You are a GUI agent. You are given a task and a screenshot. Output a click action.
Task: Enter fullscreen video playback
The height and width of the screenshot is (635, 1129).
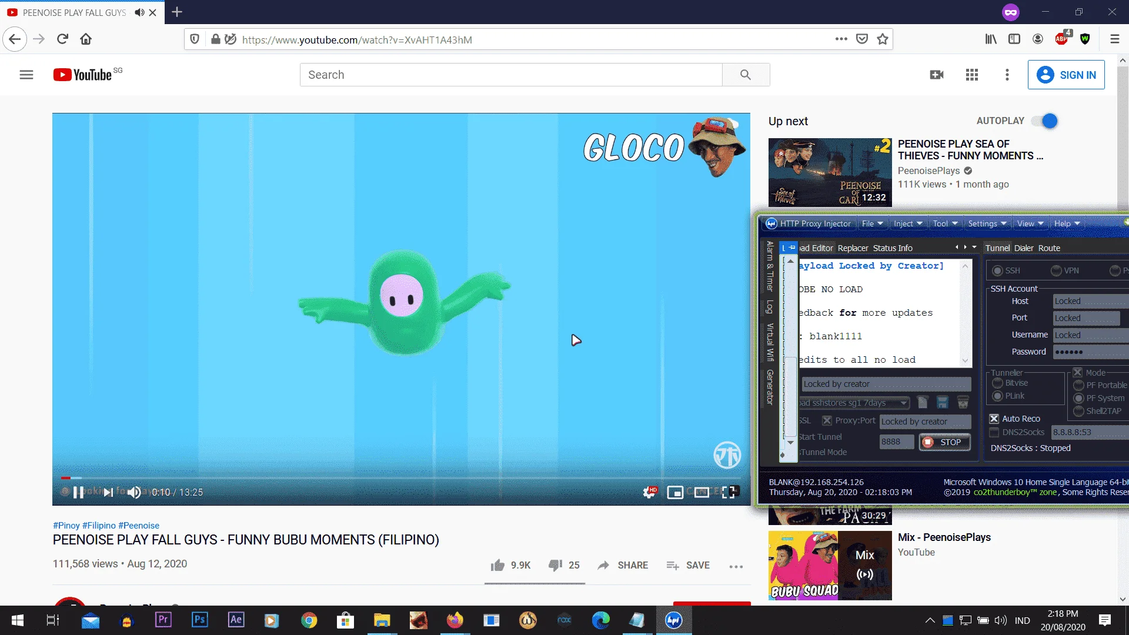point(729,493)
